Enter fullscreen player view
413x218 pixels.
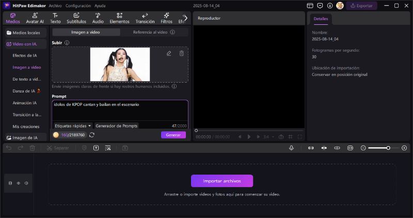(x=300, y=137)
